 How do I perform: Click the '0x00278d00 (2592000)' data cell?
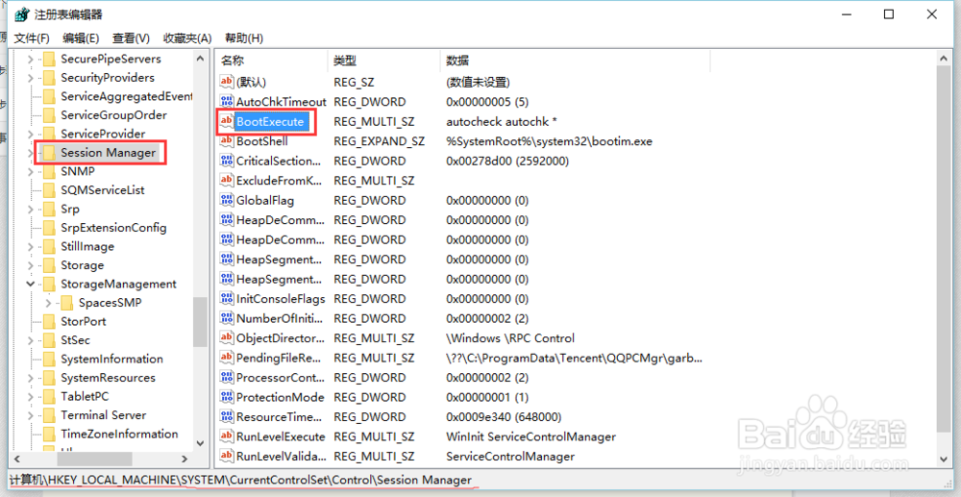507,161
